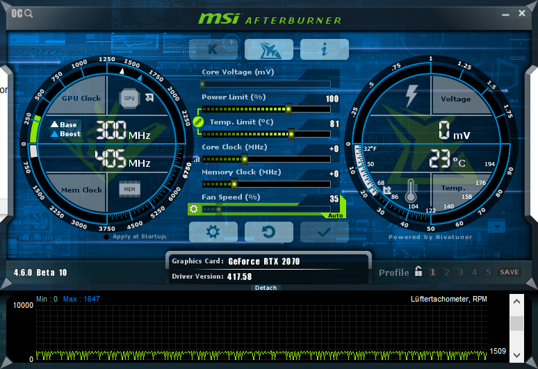Click the Base clock indicator label
The height and width of the screenshot is (369, 538).
click(64, 124)
